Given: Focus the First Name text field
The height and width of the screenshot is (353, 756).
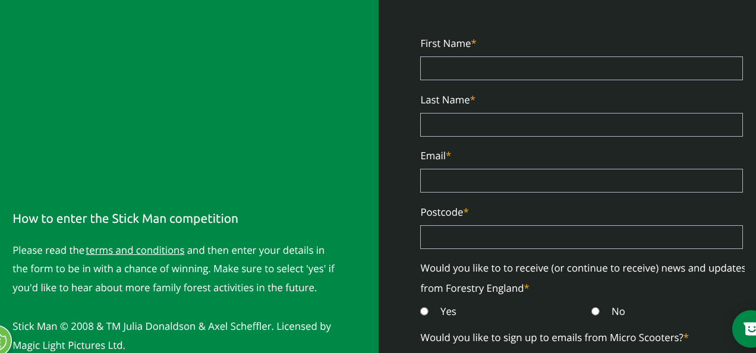Looking at the screenshot, I should tap(581, 68).
